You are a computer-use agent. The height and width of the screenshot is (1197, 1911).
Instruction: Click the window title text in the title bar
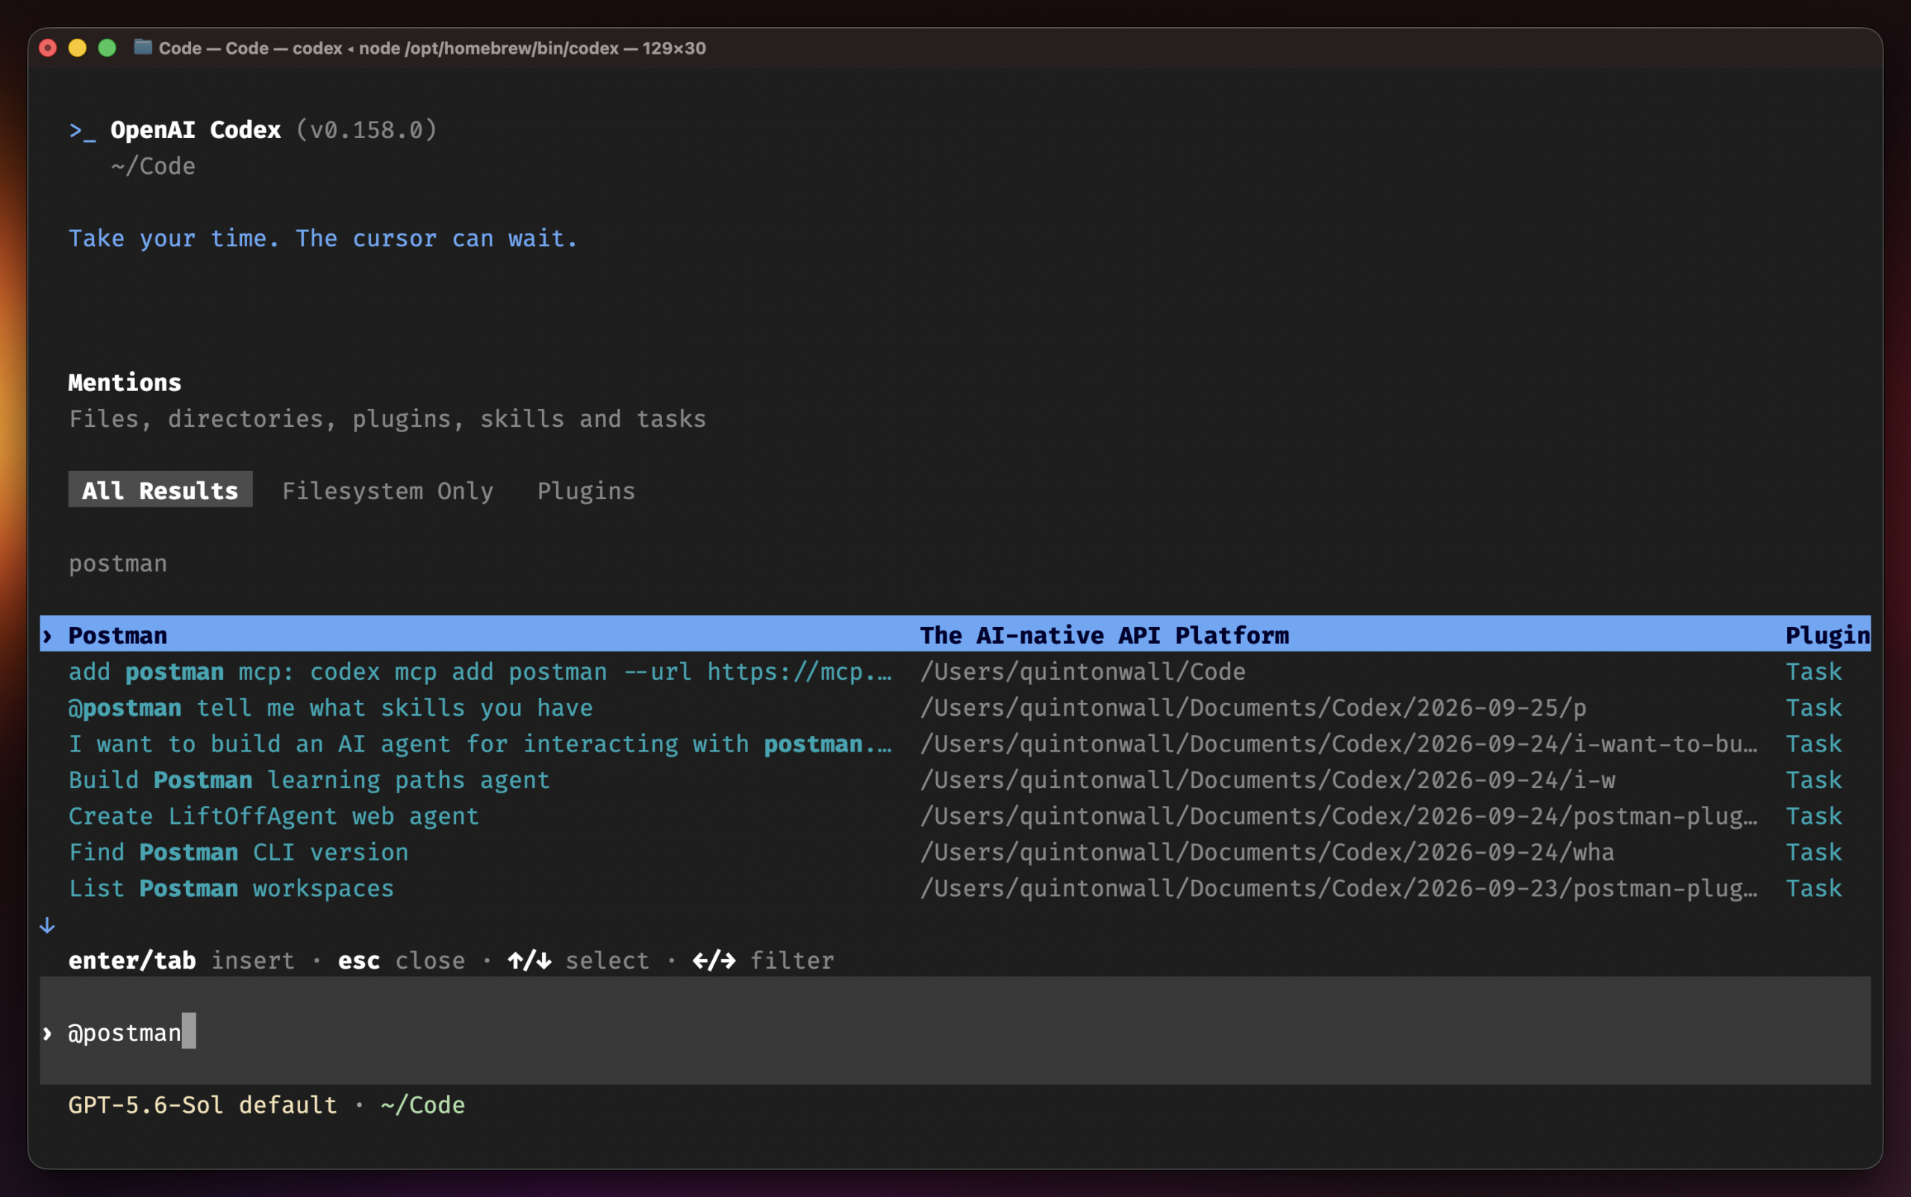pyautogui.click(x=431, y=48)
